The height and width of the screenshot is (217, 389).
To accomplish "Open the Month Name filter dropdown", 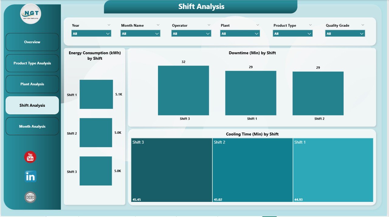I will click(140, 33).
